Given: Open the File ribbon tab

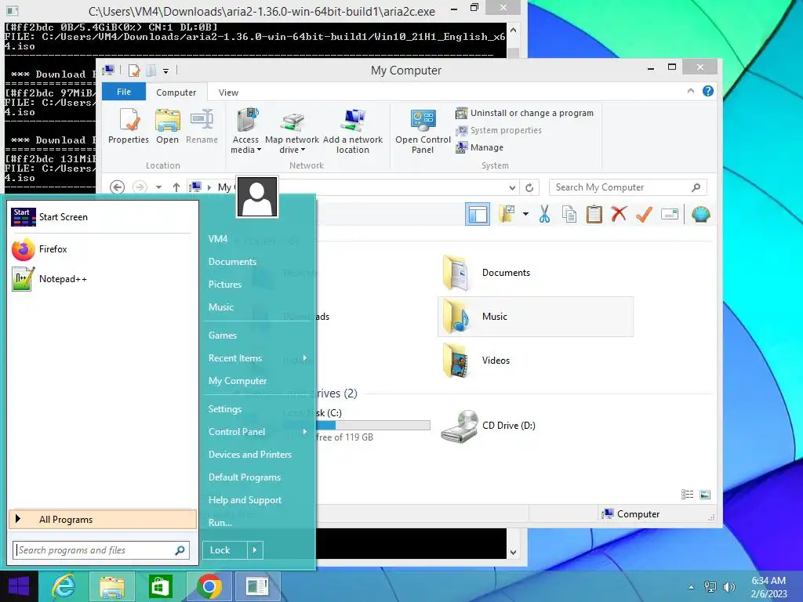Looking at the screenshot, I should click(124, 92).
